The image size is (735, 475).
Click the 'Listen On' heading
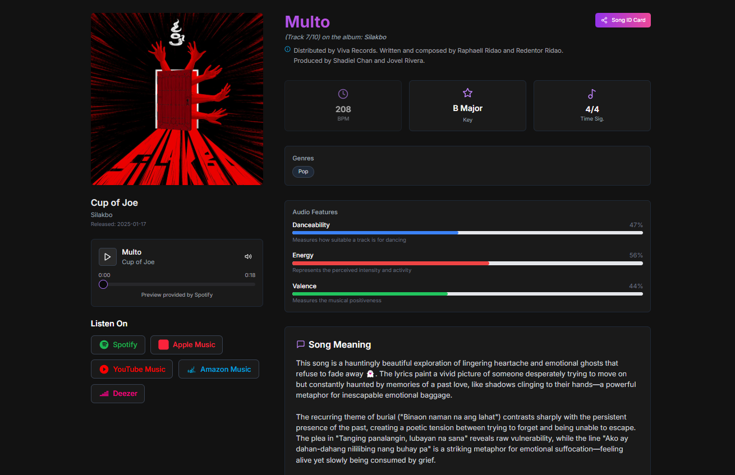[x=109, y=324]
